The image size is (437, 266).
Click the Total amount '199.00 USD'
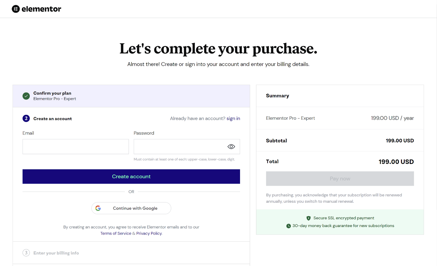396,162
